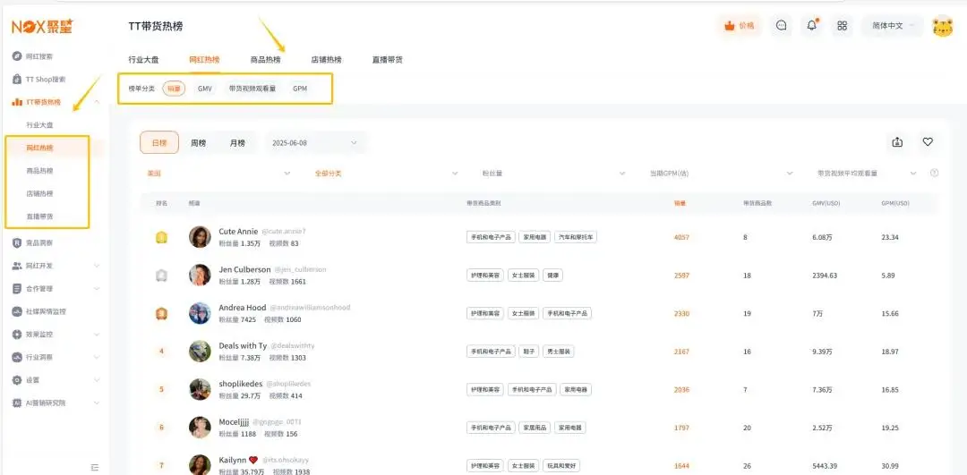
Task: Open the 带货视频平均观看量 filter dropdown
Action: (867, 174)
